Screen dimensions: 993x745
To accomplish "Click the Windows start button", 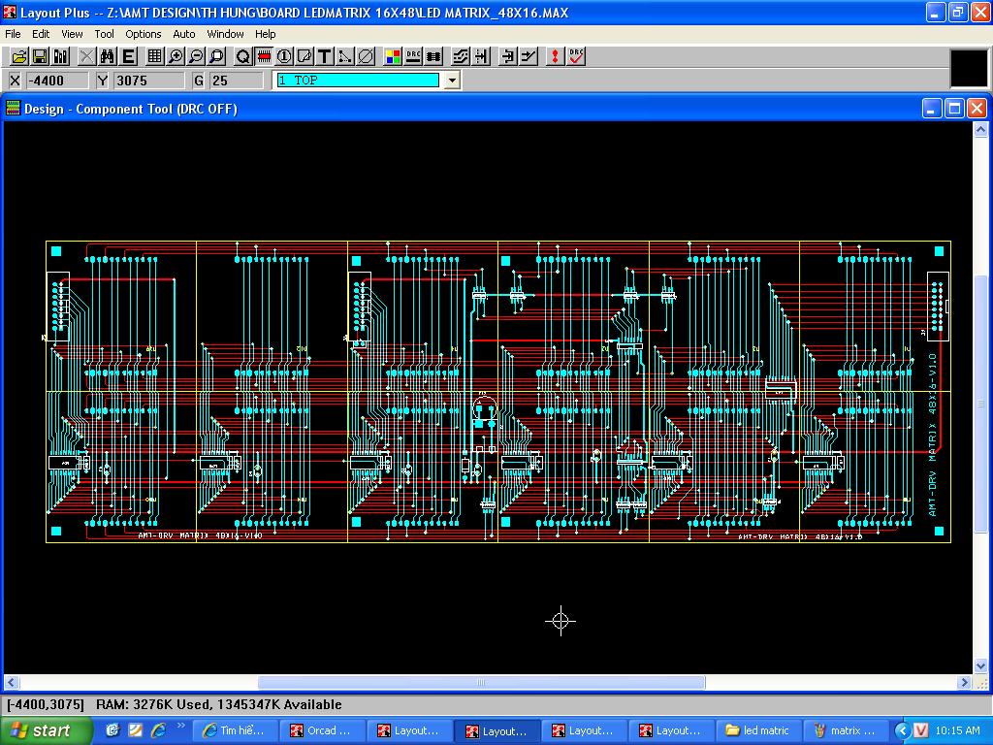I will tap(46, 730).
